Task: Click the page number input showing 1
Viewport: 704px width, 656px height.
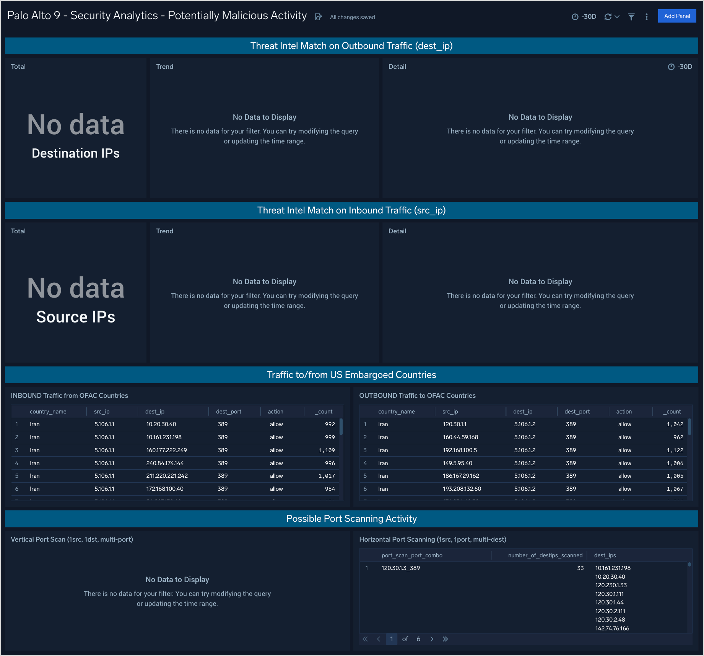Action: tap(391, 639)
